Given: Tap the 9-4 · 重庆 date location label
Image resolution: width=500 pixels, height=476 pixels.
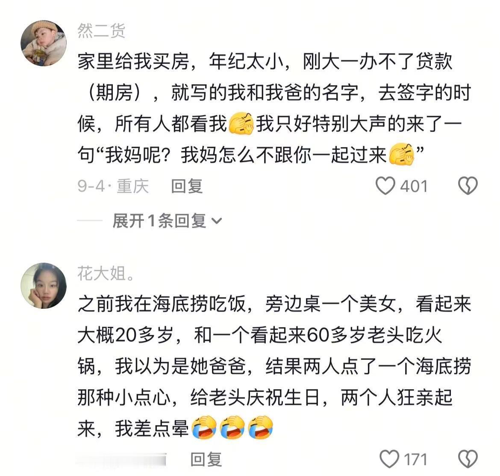Looking at the screenshot, I should click(113, 186).
